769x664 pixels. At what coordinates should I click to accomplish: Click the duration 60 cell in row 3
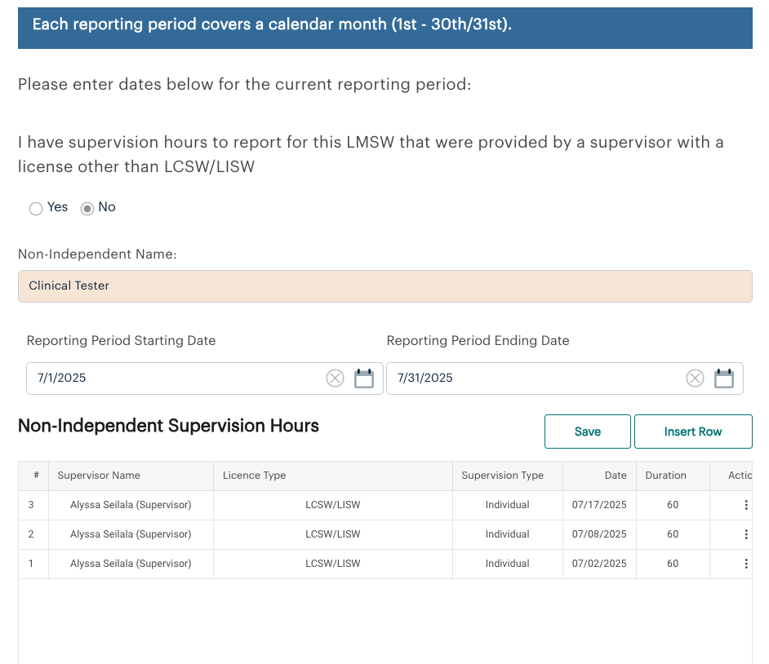coord(673,505)
